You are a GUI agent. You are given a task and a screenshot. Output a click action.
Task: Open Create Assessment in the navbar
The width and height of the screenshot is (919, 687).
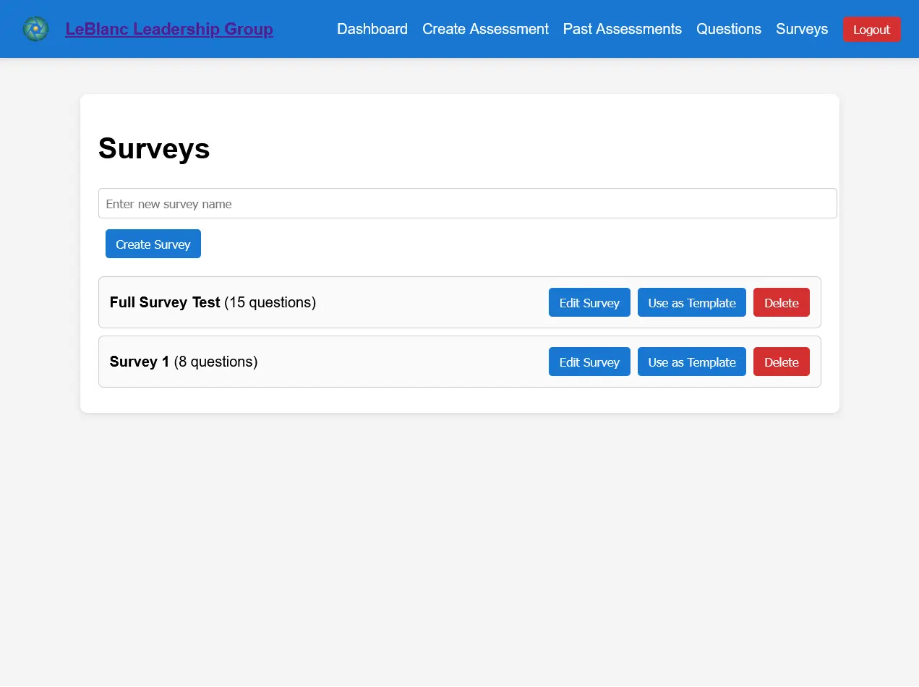(485, 29)
